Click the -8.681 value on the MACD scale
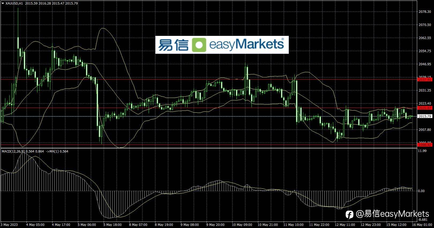434x228 pixels. click(x=423, y=220)
